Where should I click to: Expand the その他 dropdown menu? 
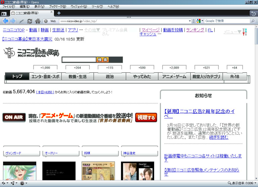tap(92, 30)
